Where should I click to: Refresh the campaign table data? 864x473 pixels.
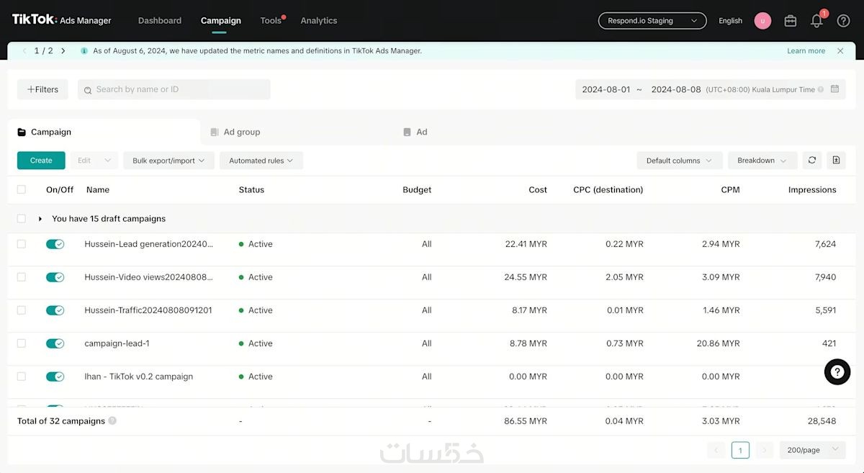(x=812, y=161)
